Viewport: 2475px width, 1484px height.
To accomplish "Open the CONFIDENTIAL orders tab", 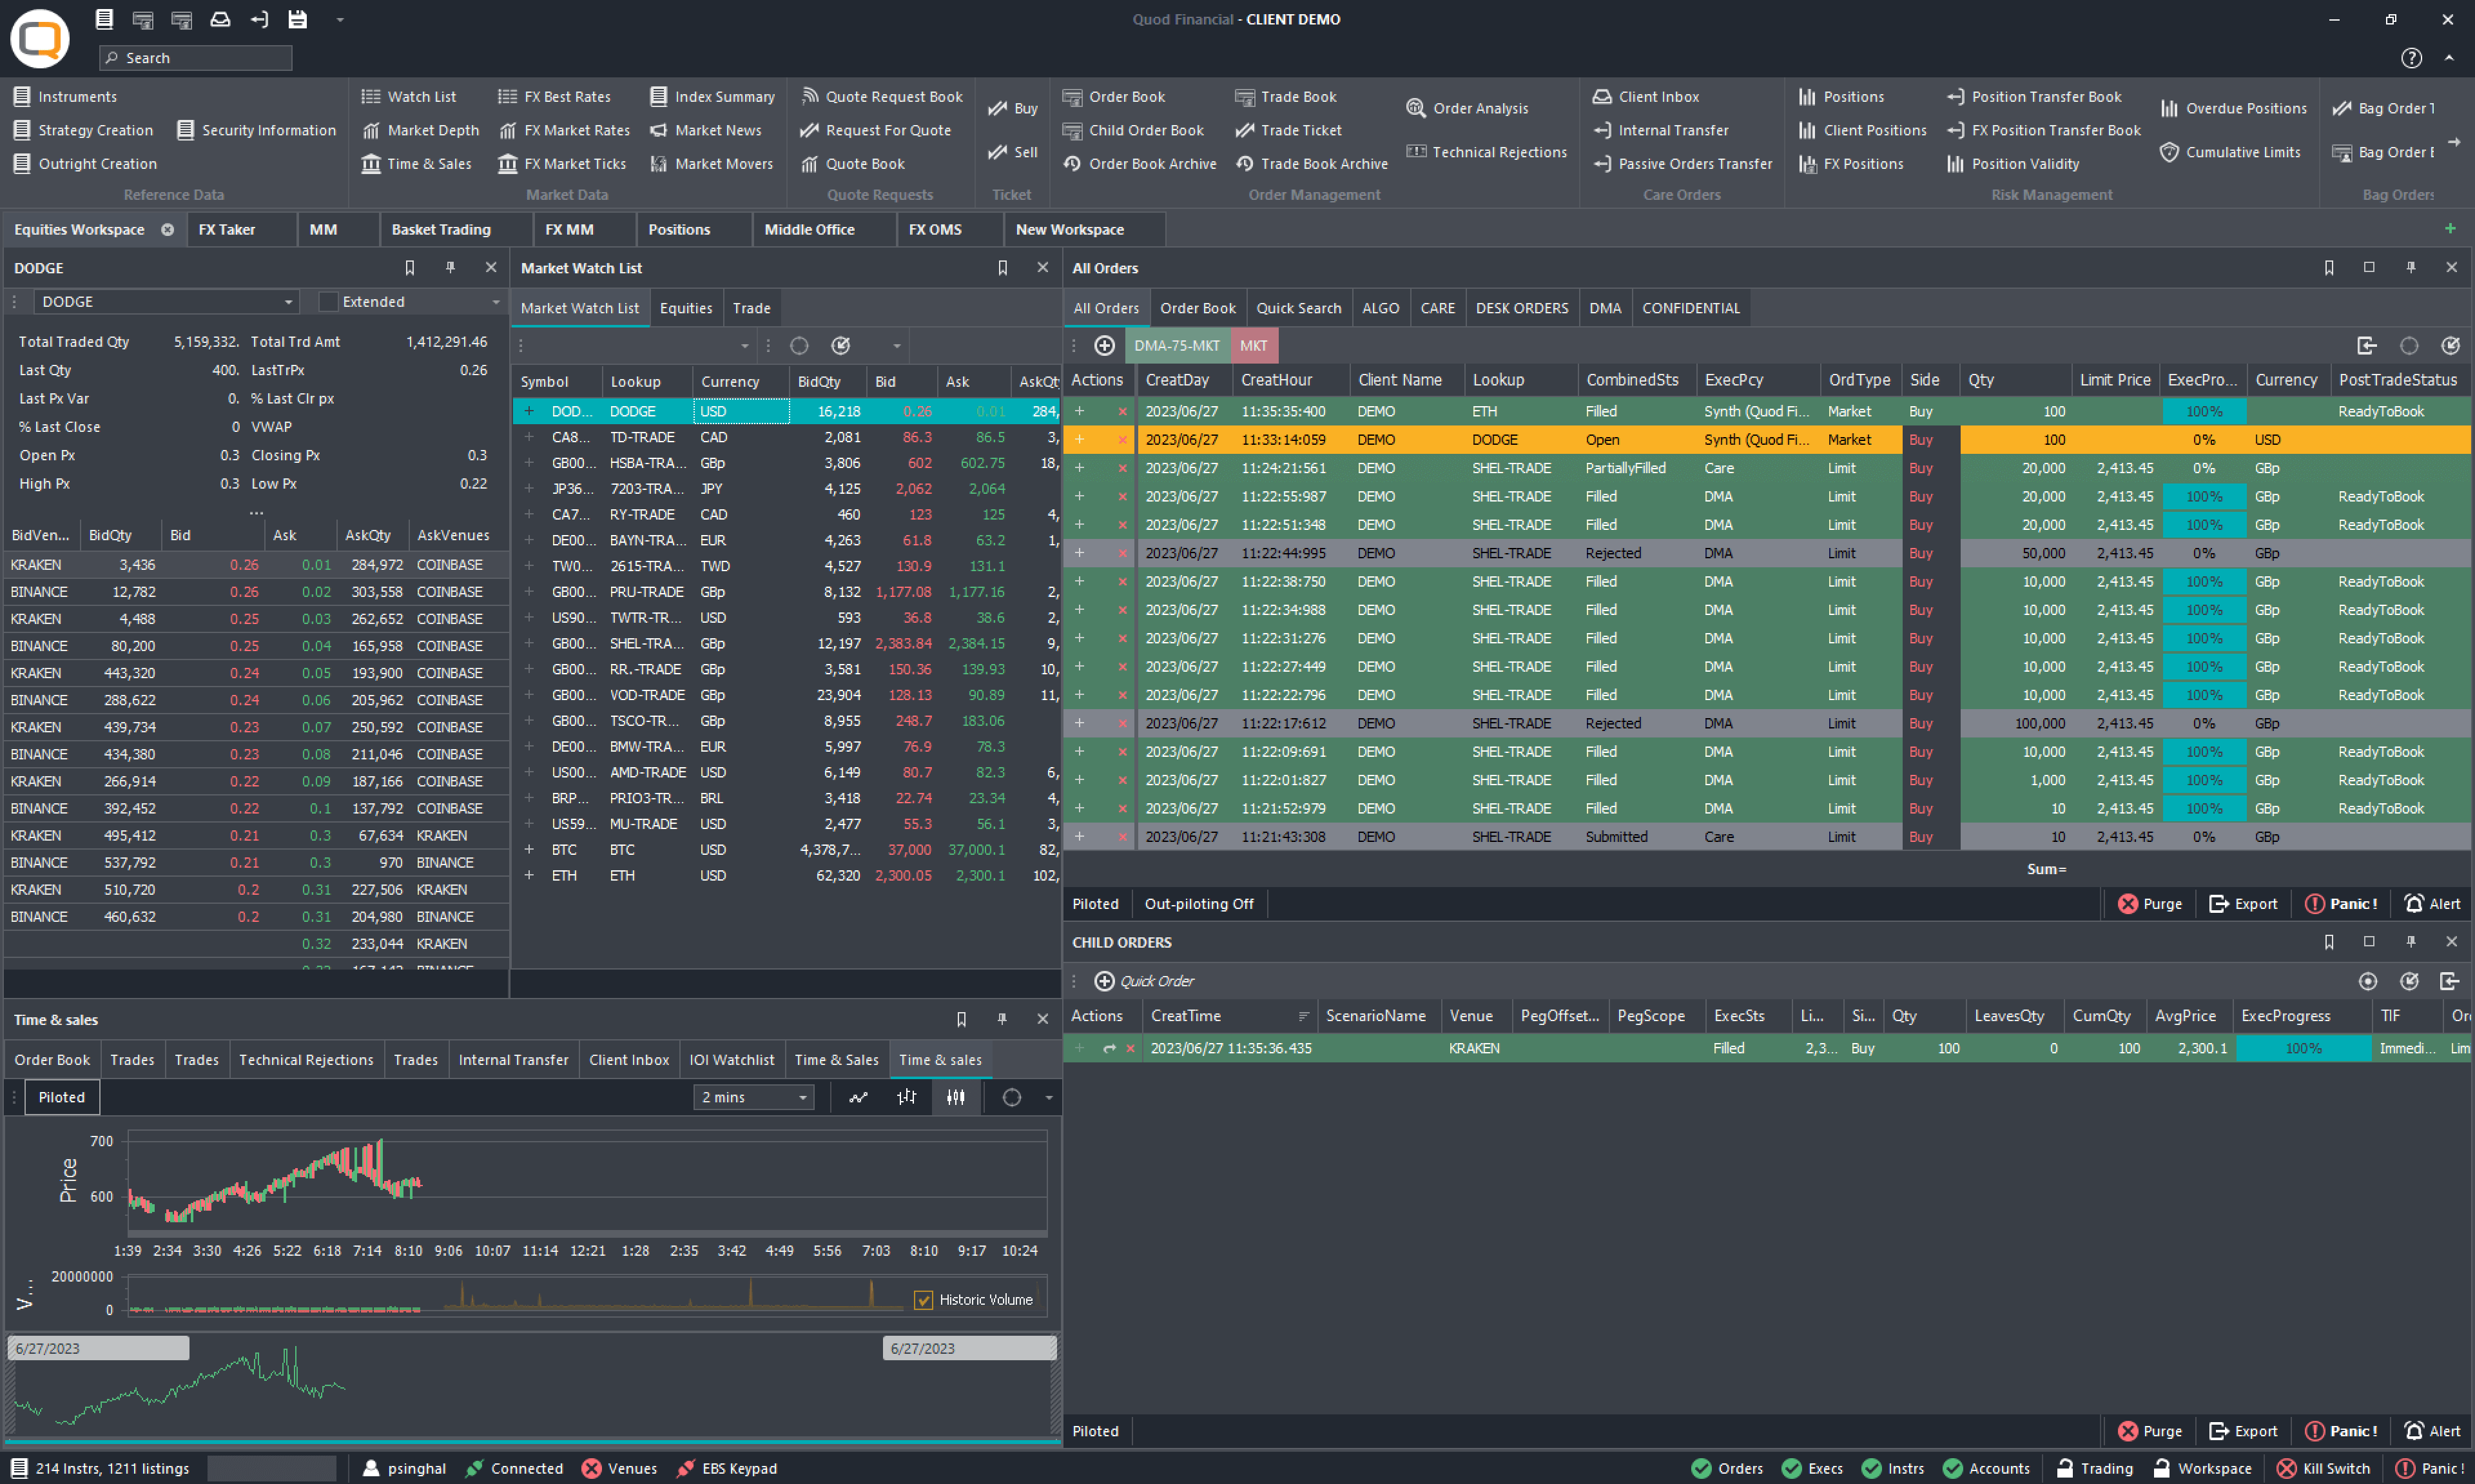I will pos(1691,308).
